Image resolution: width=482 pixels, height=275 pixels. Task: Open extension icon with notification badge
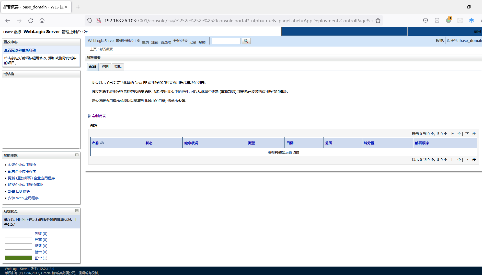[449, 20]
